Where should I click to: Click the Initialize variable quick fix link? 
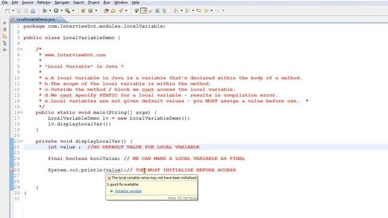click(128, 191)
